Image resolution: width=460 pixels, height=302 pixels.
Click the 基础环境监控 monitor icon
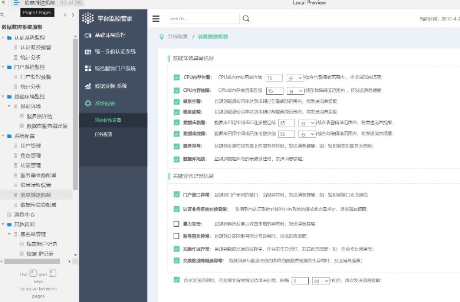click(x=88, y=36)
